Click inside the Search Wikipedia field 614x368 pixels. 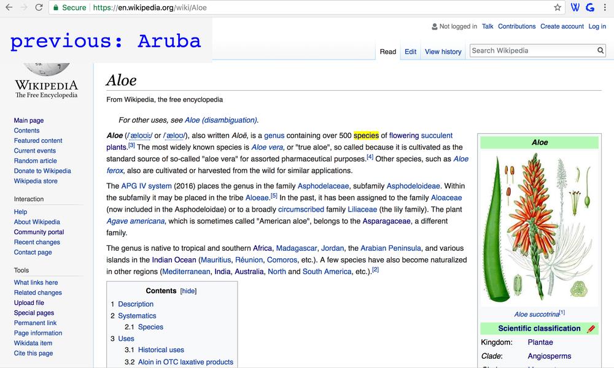(x=533, y=50)
